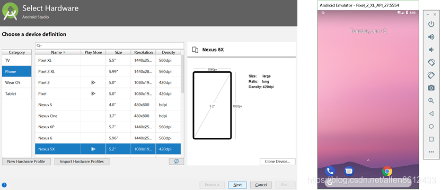Image resolution: width=441 pixels, height=190 pixels.
Task: Select the Wear OS category
Action: (16, 83)
